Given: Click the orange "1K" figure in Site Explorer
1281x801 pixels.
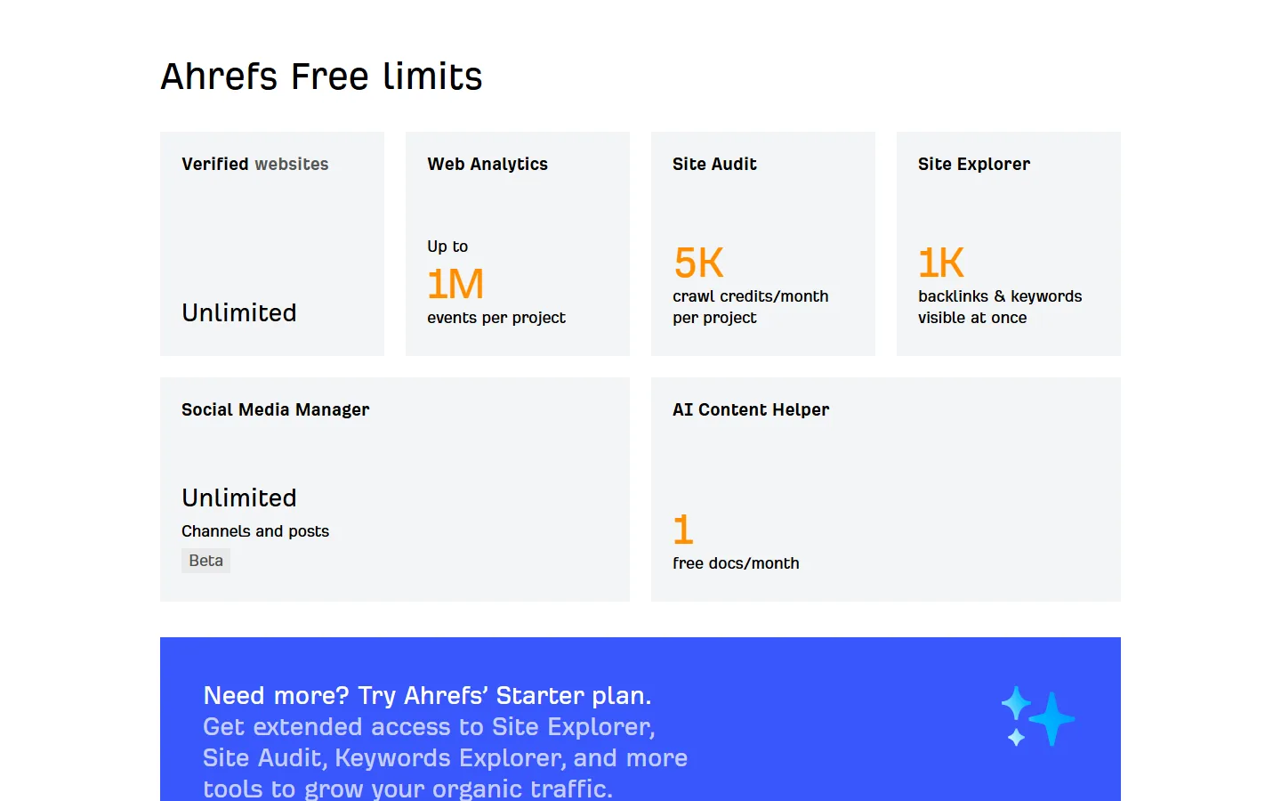Looking at the screenshot, I should pos(941,263).
